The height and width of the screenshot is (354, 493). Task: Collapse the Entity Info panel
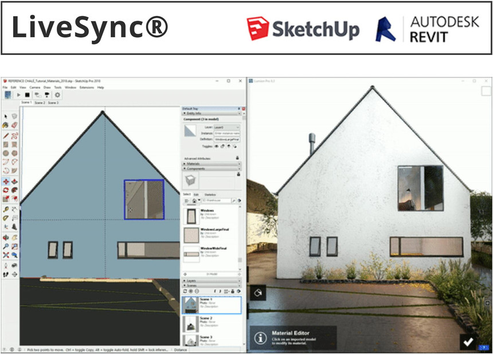click(212, 113)
